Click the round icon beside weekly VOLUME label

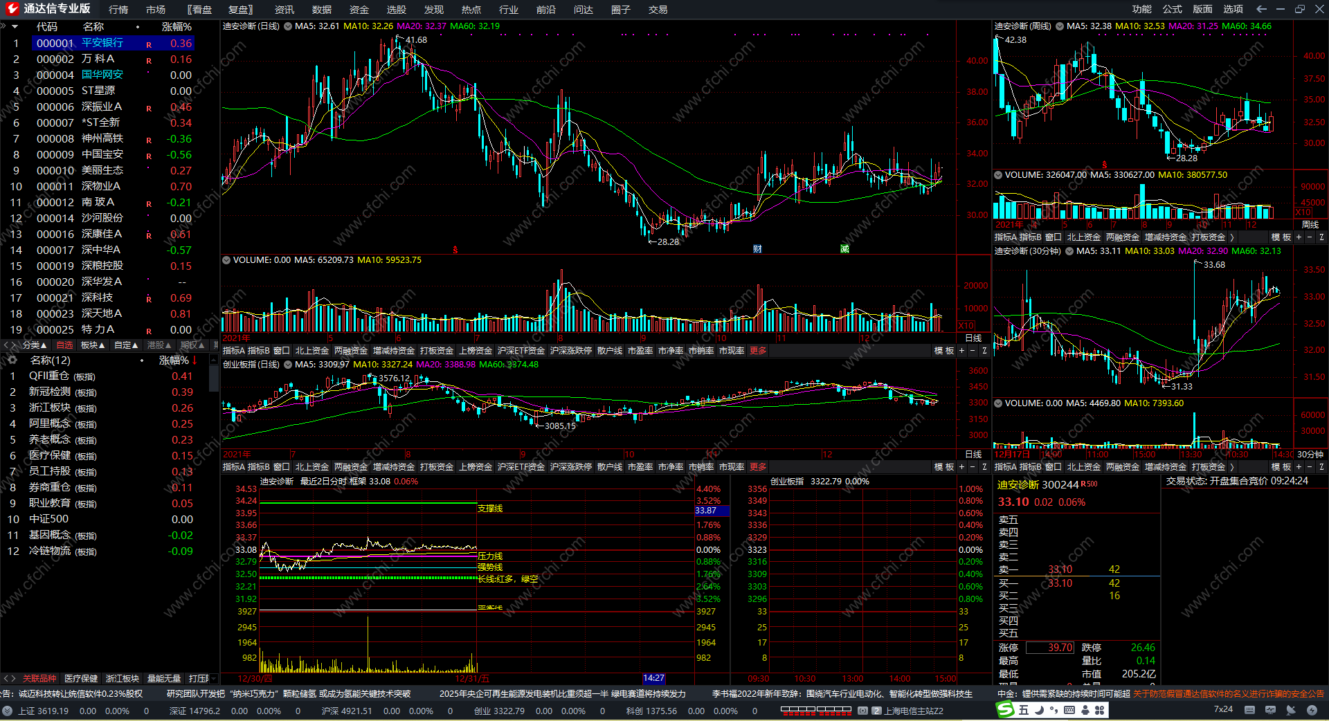(x=998, y=175)
